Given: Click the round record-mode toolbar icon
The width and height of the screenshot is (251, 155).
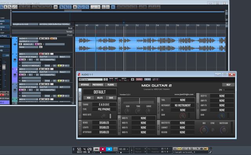Looking at the screenshot, I should pos(75,7).
